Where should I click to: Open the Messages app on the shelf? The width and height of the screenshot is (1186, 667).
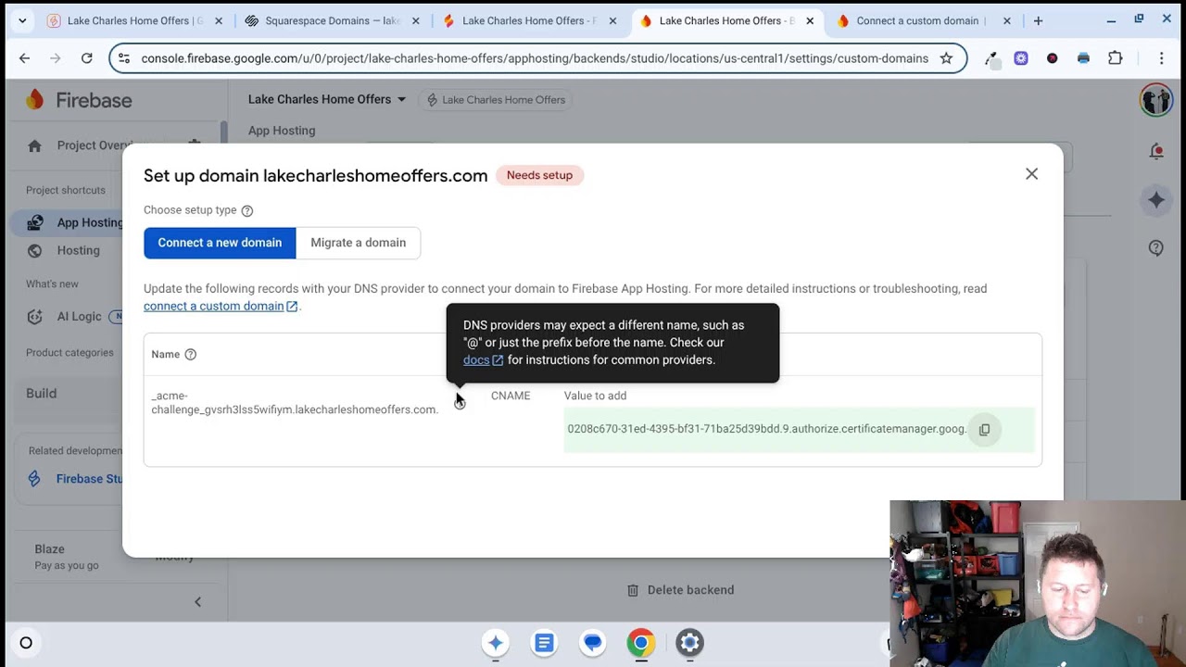pos(592,643)
